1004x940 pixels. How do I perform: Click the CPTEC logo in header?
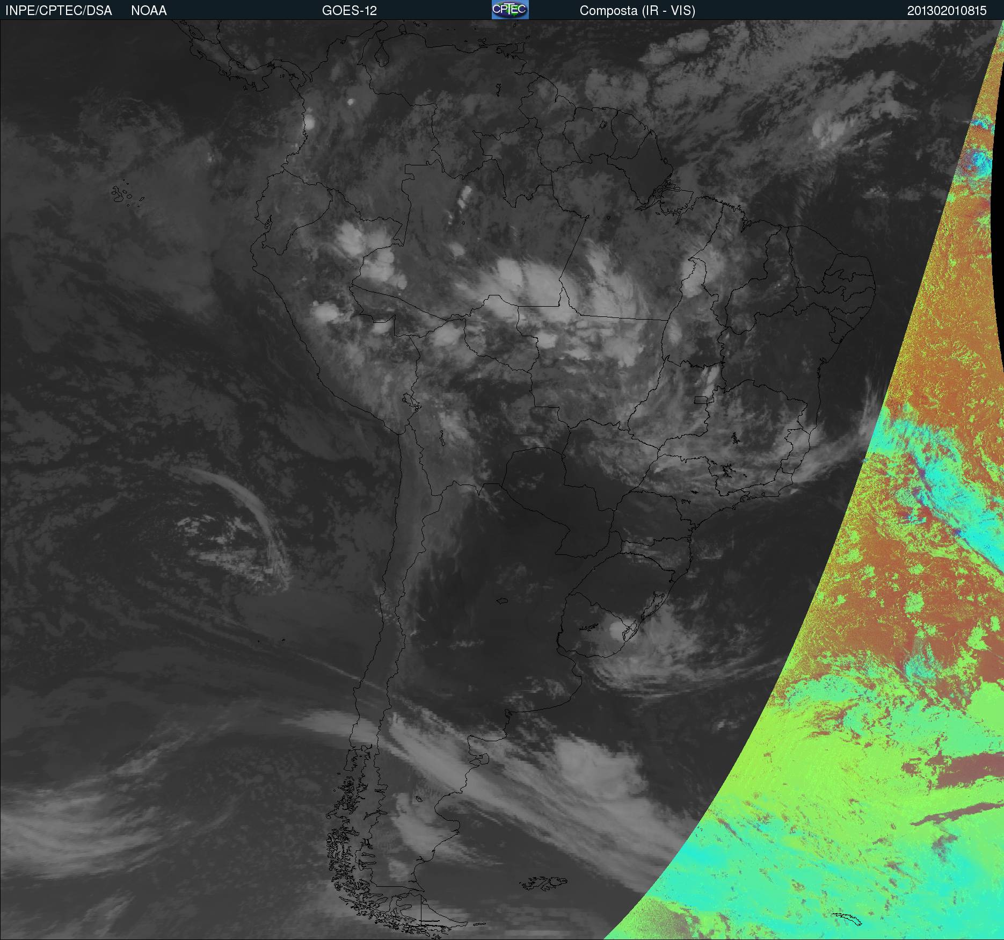[510, 10]
